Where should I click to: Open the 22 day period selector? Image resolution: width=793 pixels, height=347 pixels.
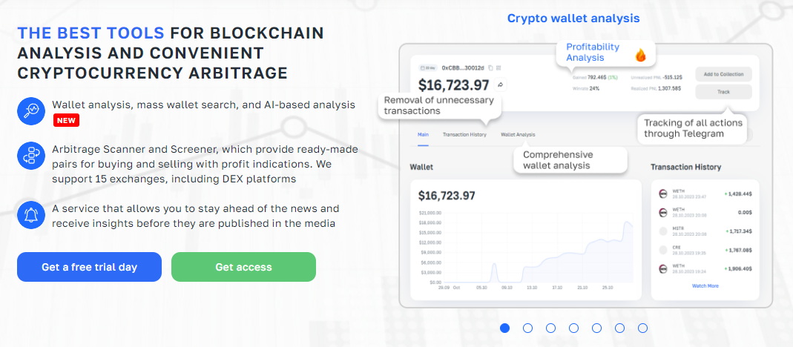pos(428,67)
